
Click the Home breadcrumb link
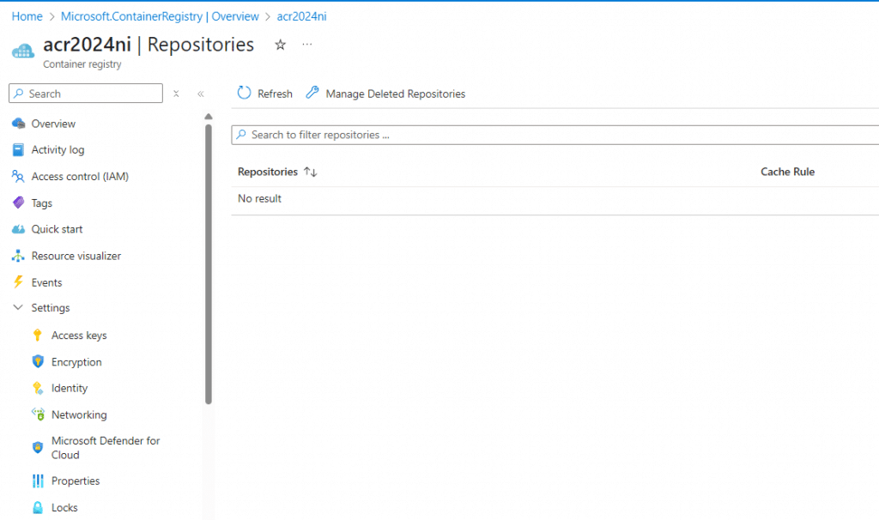(27, 16)
